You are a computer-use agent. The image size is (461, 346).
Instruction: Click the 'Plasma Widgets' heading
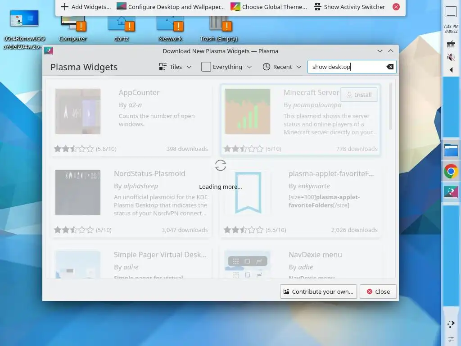(x=84, y=67)
